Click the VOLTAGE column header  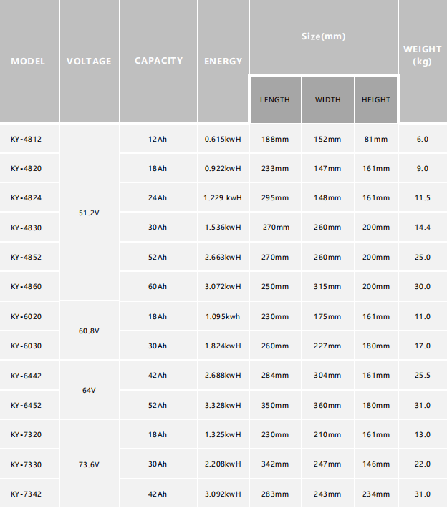click(x=89, y=62)
